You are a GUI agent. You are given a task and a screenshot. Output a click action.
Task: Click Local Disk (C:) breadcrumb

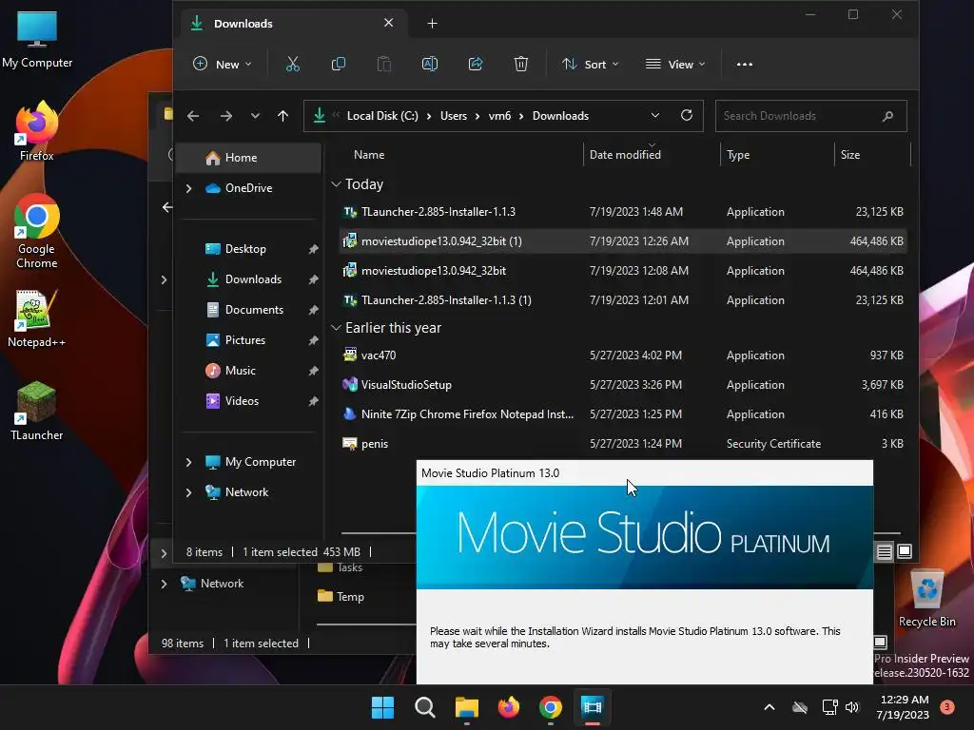[x=382, y=116]
